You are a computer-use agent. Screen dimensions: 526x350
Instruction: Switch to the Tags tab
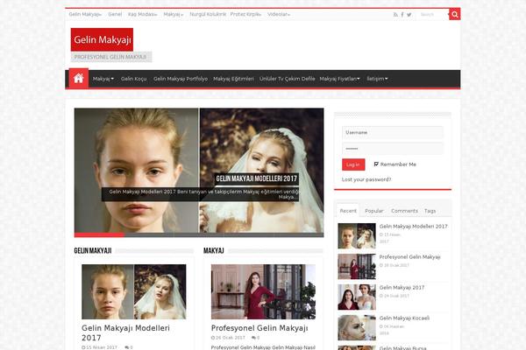pos(430,211)
